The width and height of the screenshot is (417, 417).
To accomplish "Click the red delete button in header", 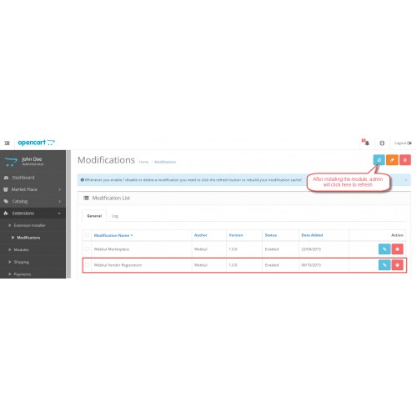I will point(405,160).
